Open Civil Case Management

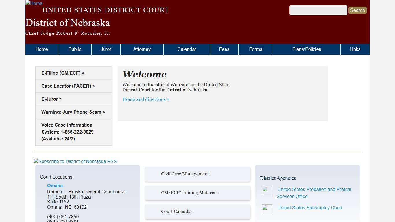point(185,174)
